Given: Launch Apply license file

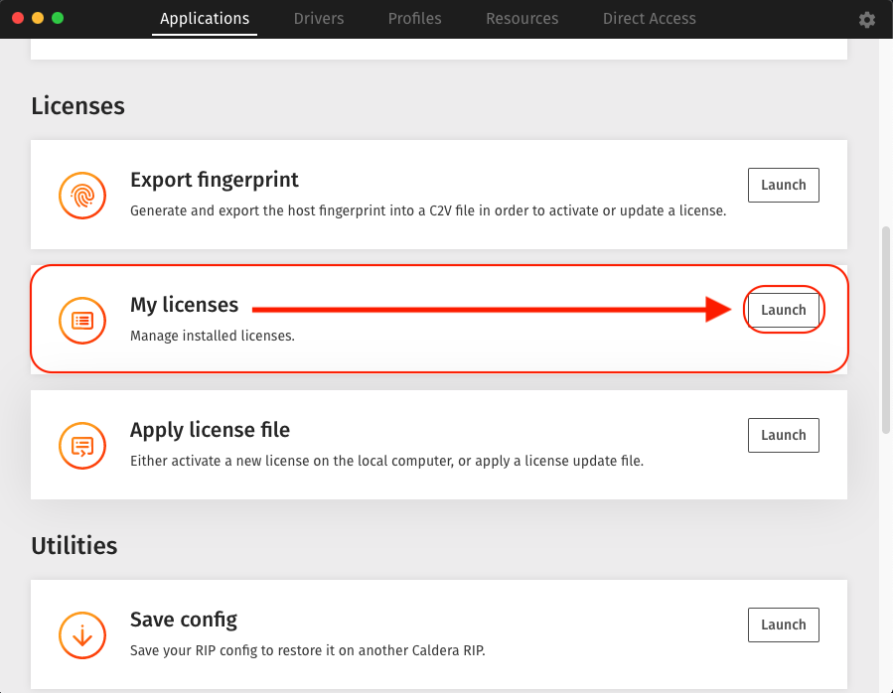Looking at the screenshot, I should tap(783, 435).
